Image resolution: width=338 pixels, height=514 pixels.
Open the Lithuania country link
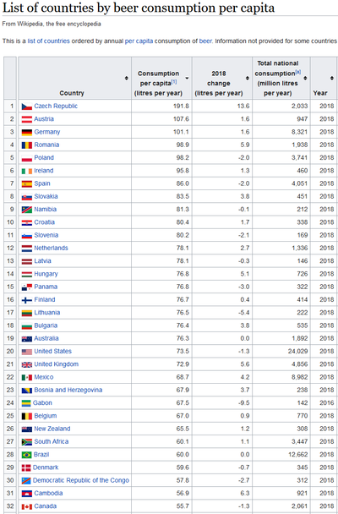click(x=46, y=313)
